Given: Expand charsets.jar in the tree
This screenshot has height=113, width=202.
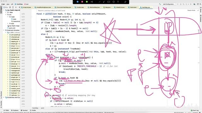Looking at the screenshot, I should (x=8, y=37).
